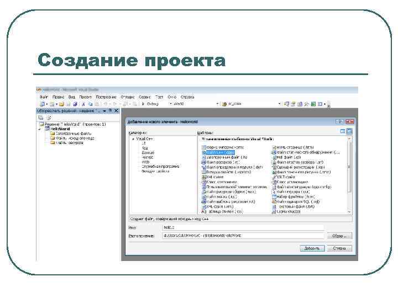Select the Resource files folder in Solution Explorer
The image size is (398, 298).
pos(67,143)
